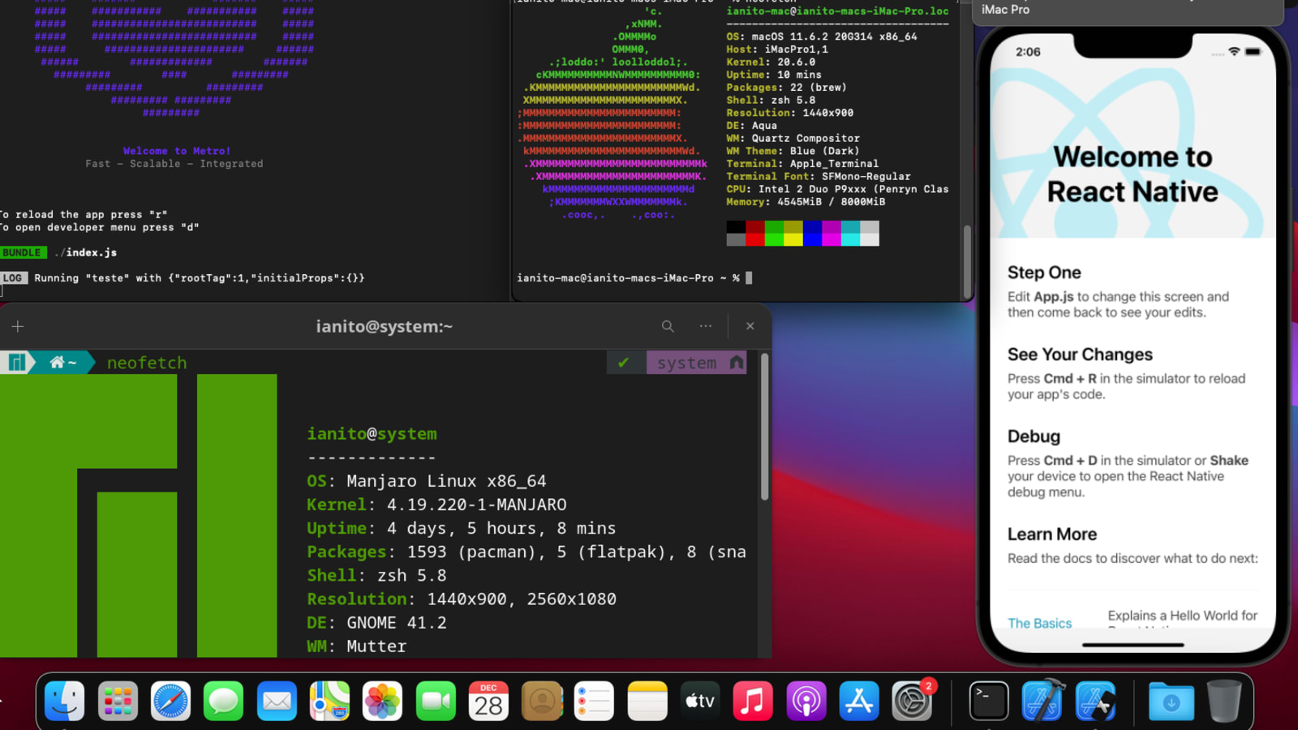Launch Maps from the dock
The image size is (1298, 730).
[x=329, y=700]
